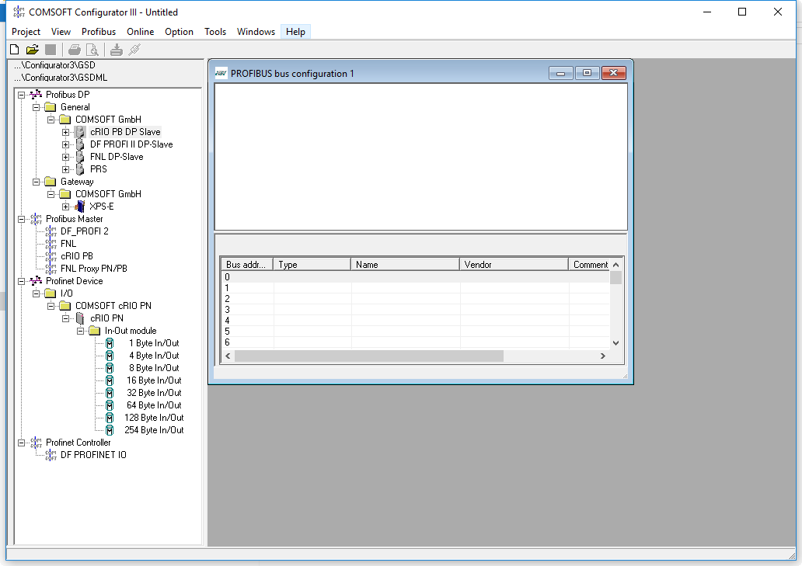Click the XPS-E gateway icon
Screen dimensions: 802x566
80,207
